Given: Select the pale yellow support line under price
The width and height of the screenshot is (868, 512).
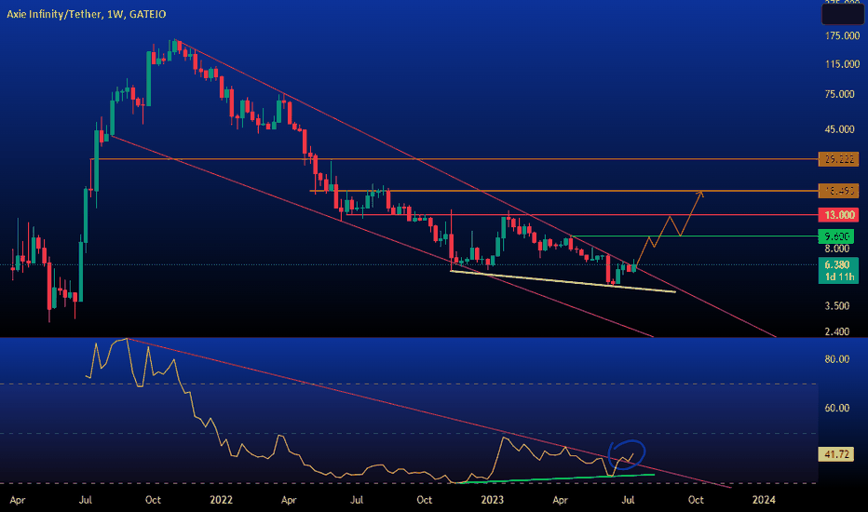Looking at the screenshot, I should (563, 281).
